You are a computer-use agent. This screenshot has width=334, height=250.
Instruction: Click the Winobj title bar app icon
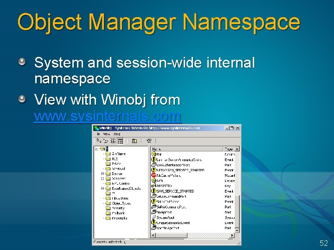click(x=96, y=128)
